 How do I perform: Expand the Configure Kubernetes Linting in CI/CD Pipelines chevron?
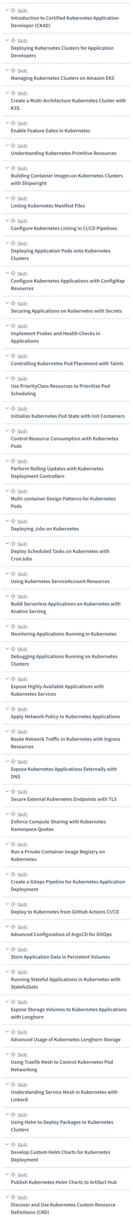click(x=7, y=221)
